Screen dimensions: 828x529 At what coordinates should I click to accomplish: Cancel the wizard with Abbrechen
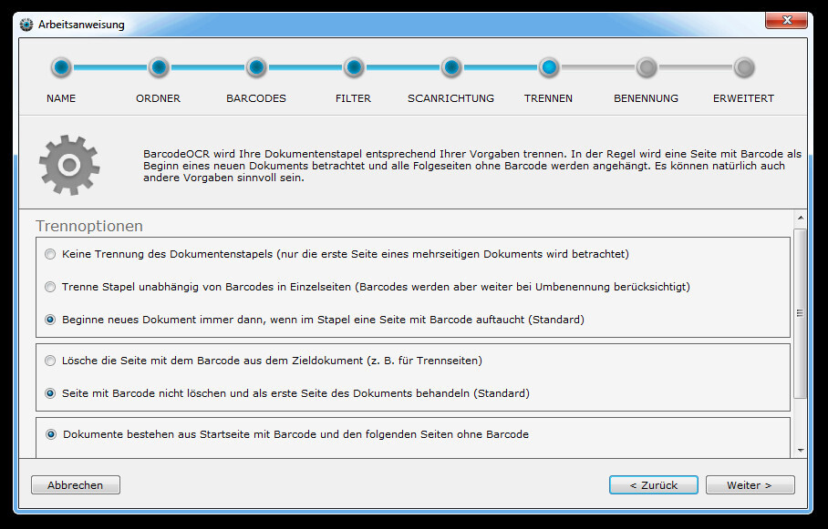[76, 485]
